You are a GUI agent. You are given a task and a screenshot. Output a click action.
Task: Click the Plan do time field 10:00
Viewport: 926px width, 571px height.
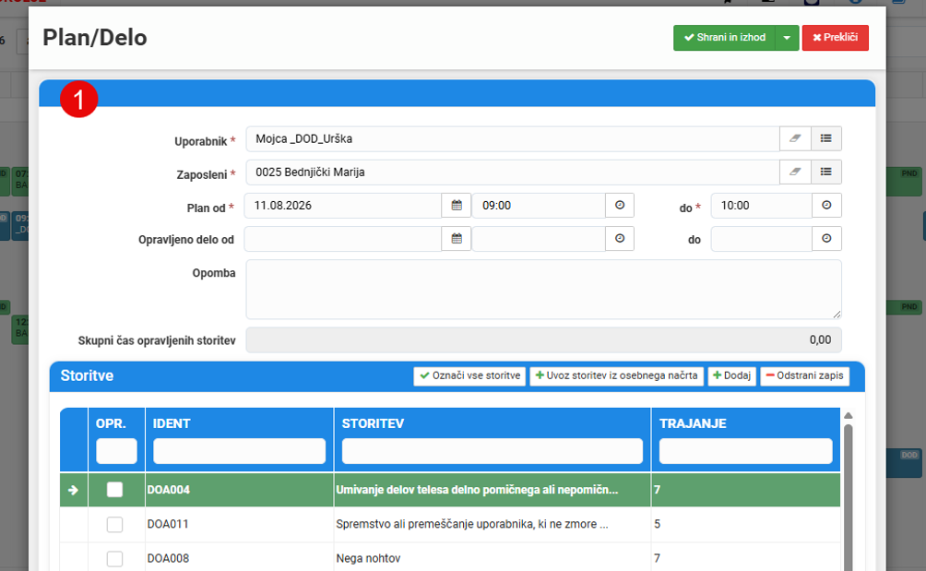(761, 206)
